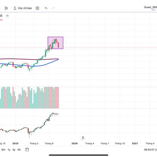Reset the chart view

pos(83,138)
